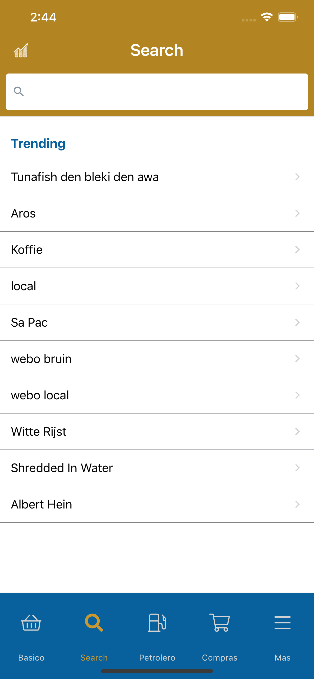The height and width of the screenshot is (679, 314).
Task: Focus the search input field
Action: click(157, 92)
